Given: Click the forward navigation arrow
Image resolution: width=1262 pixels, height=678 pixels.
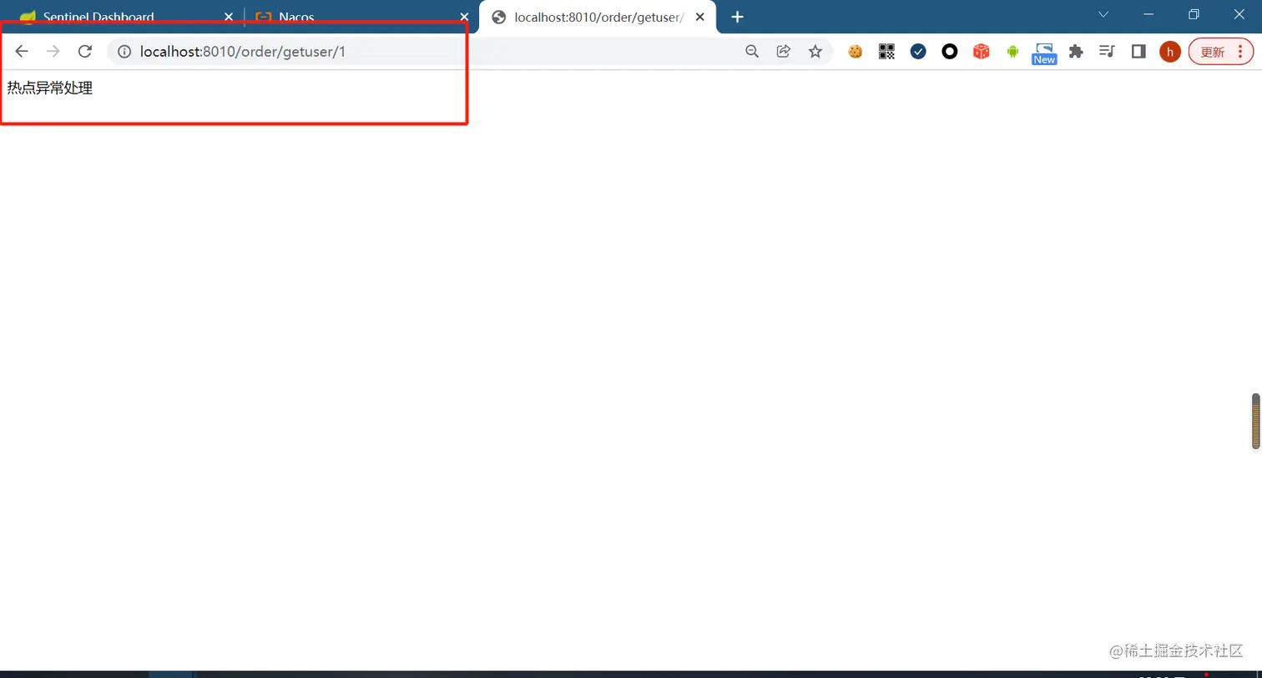Looking at the screenshot, I should 53,52.
